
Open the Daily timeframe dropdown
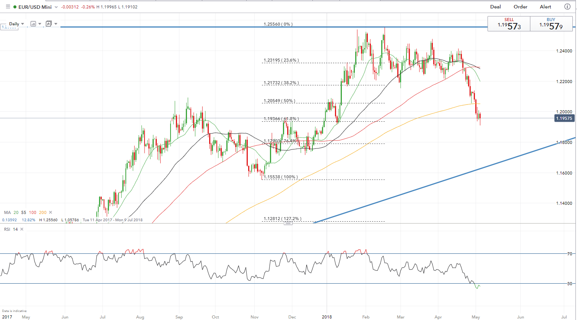tap(16, 24)
